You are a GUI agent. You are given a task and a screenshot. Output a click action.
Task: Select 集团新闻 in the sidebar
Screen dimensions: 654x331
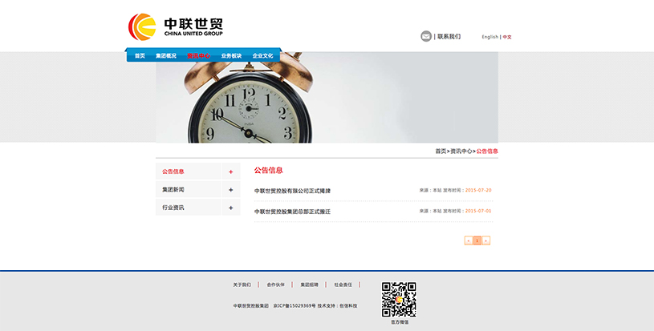(x=173, y=189)
